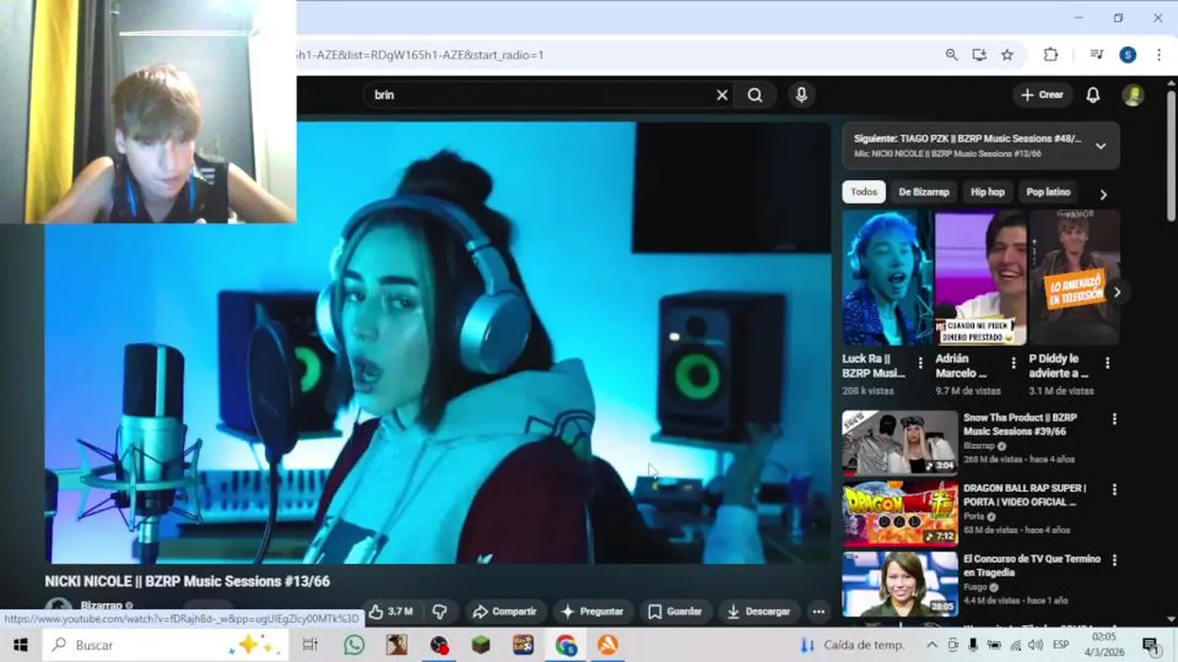Select the Pop latino filter chip
Image resolution: width=1178 pixels, height=662 pixels.
(1048, 192)
